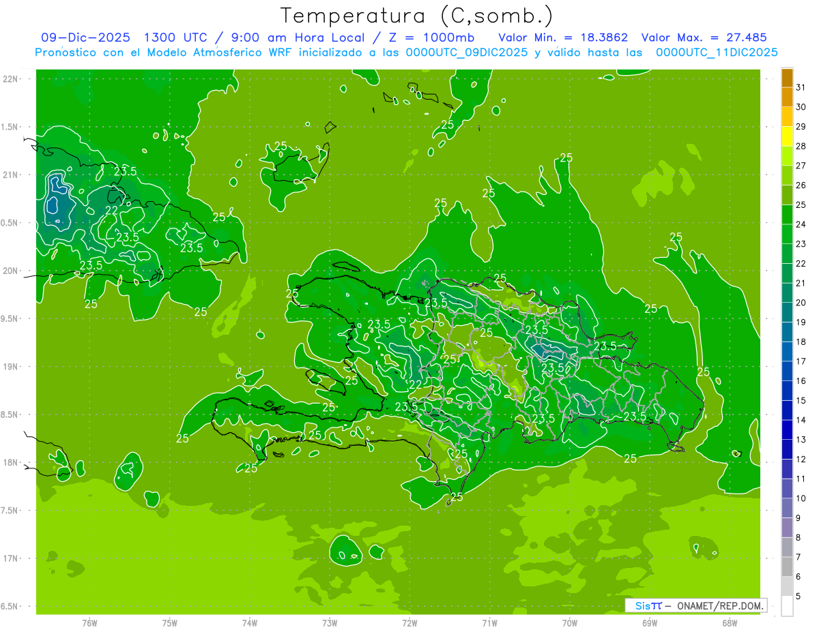
Task: Click '0000UTC_09DIC2025' initialization timestamp
Action: pyautogui.click(x=467, y=52)
